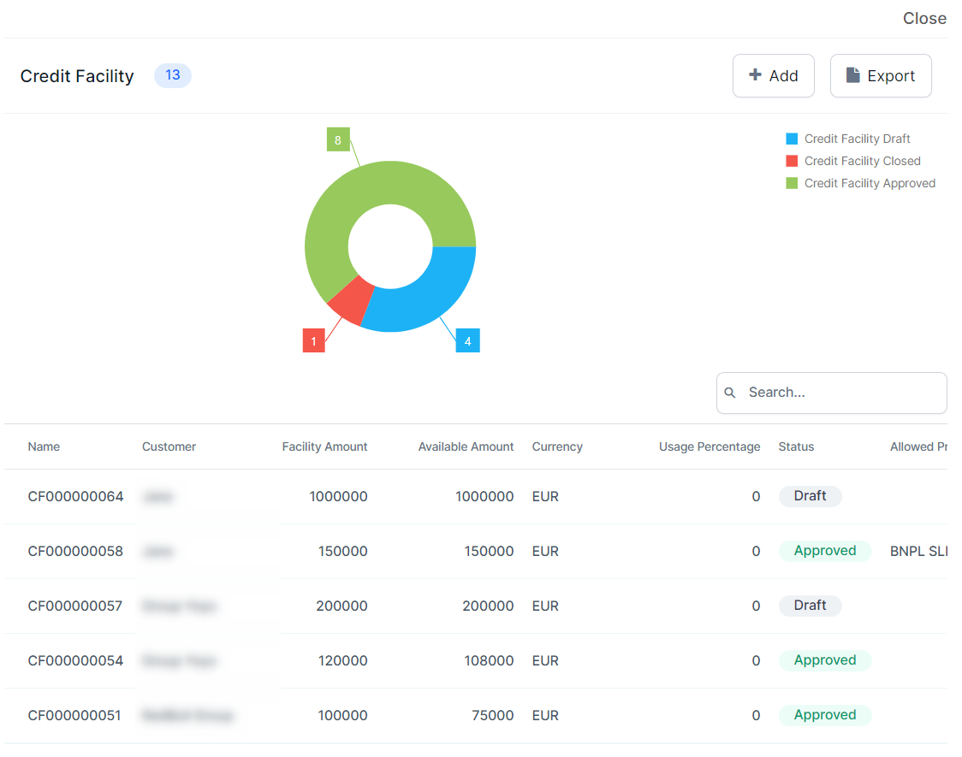Sort by Facility Amount column header

[324, 447]
